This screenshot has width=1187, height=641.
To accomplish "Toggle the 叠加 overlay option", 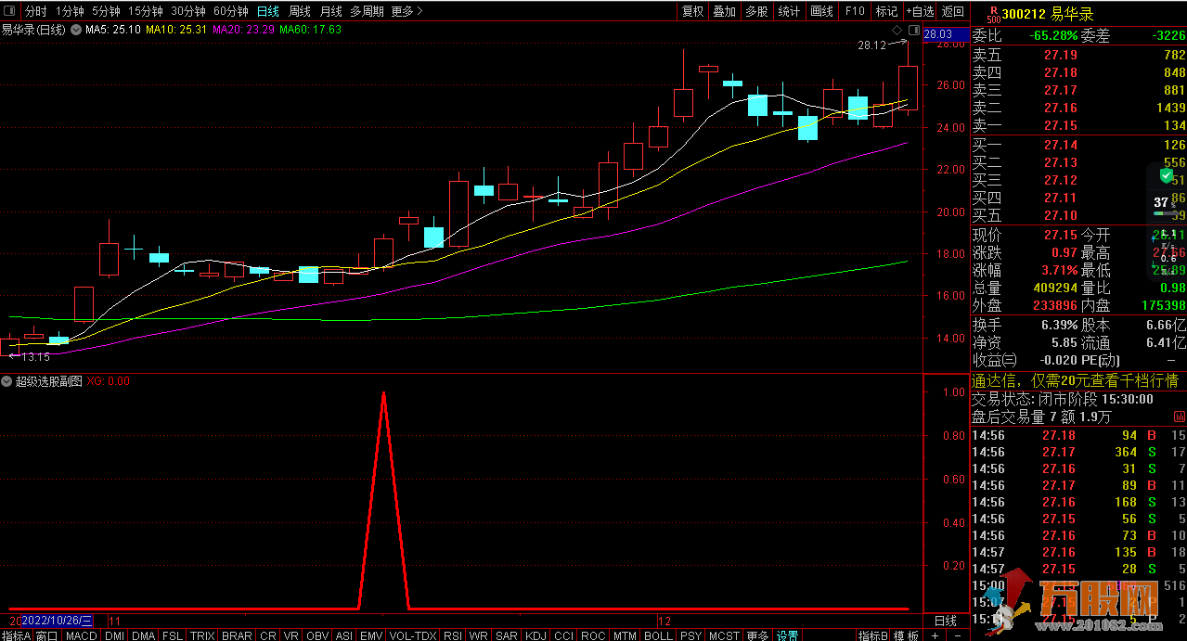I will (x=724, y=11).
